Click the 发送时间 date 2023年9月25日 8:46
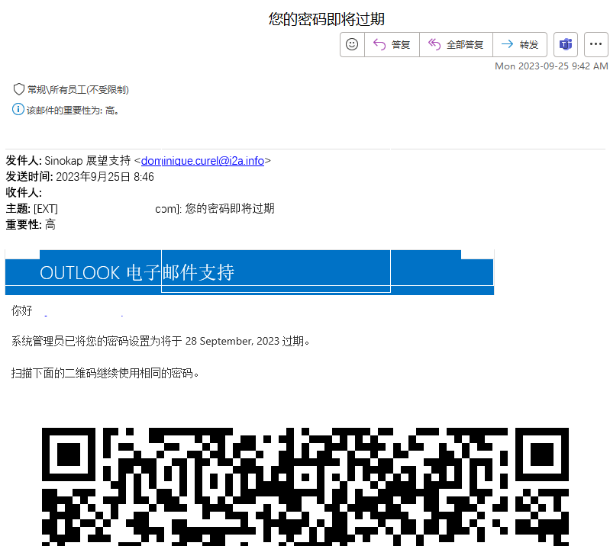 point(105,177)
